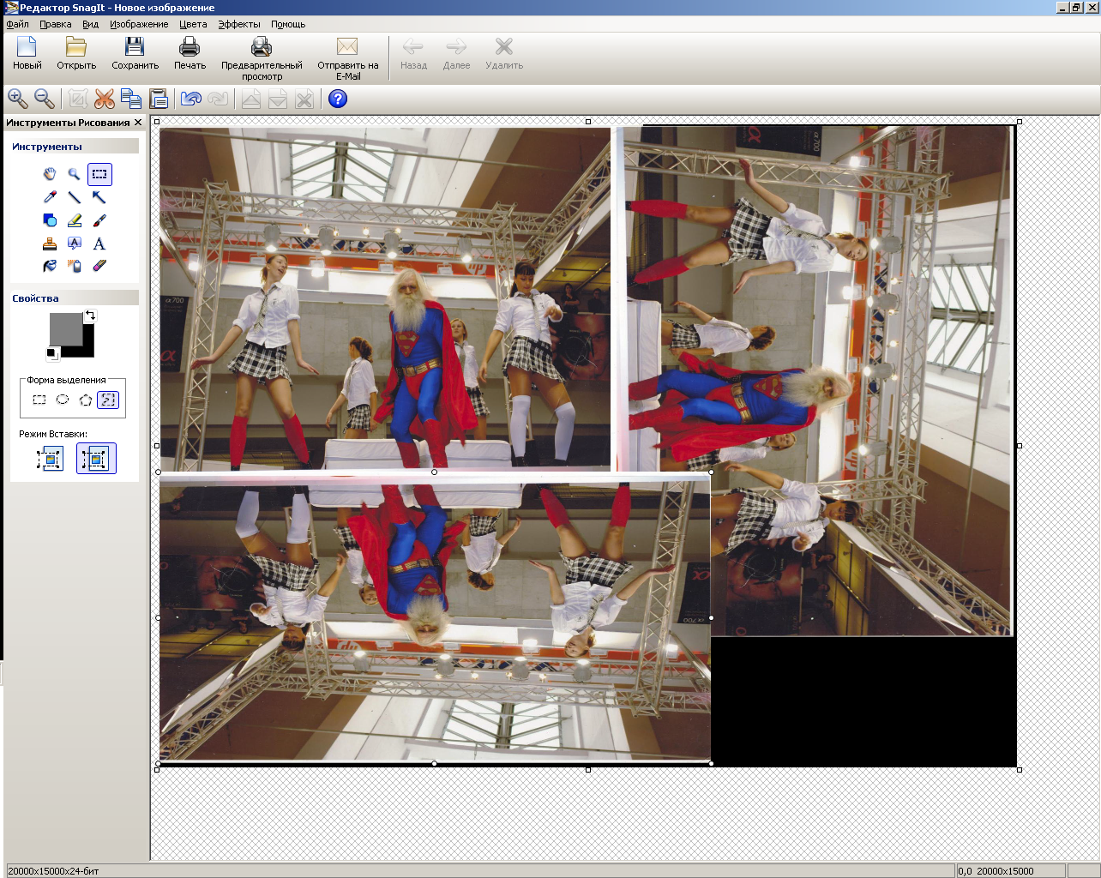Swap foreground and background colors

click(90, 316)
